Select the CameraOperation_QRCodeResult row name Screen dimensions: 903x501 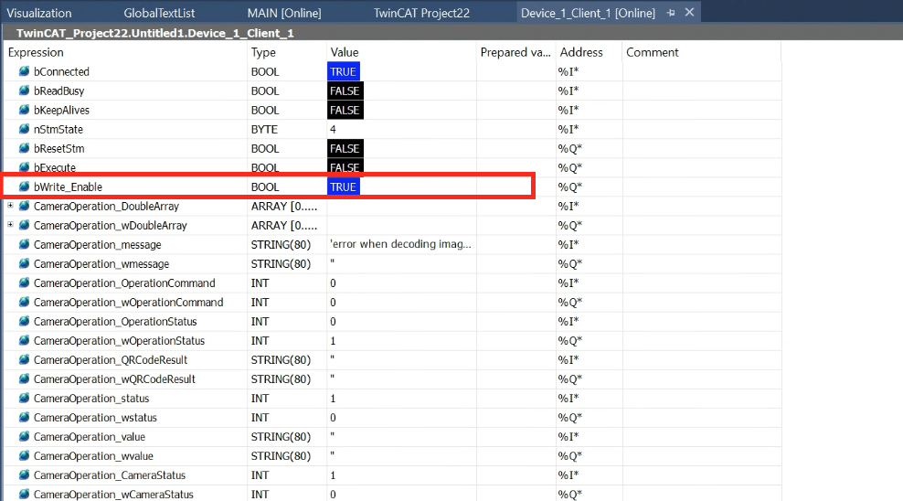click(111, 360)
